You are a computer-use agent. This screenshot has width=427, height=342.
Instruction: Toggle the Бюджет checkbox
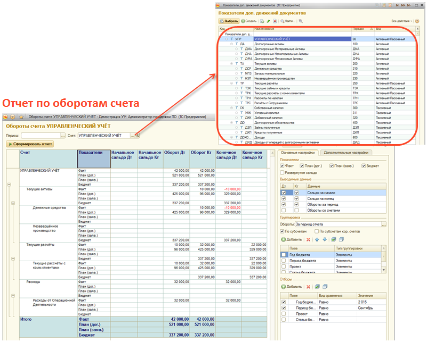pos(364,166)
